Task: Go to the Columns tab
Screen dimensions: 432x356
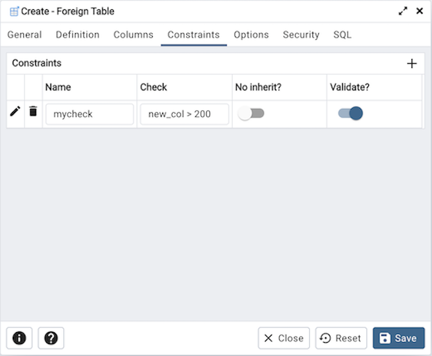Action: [x=134, y=35]
